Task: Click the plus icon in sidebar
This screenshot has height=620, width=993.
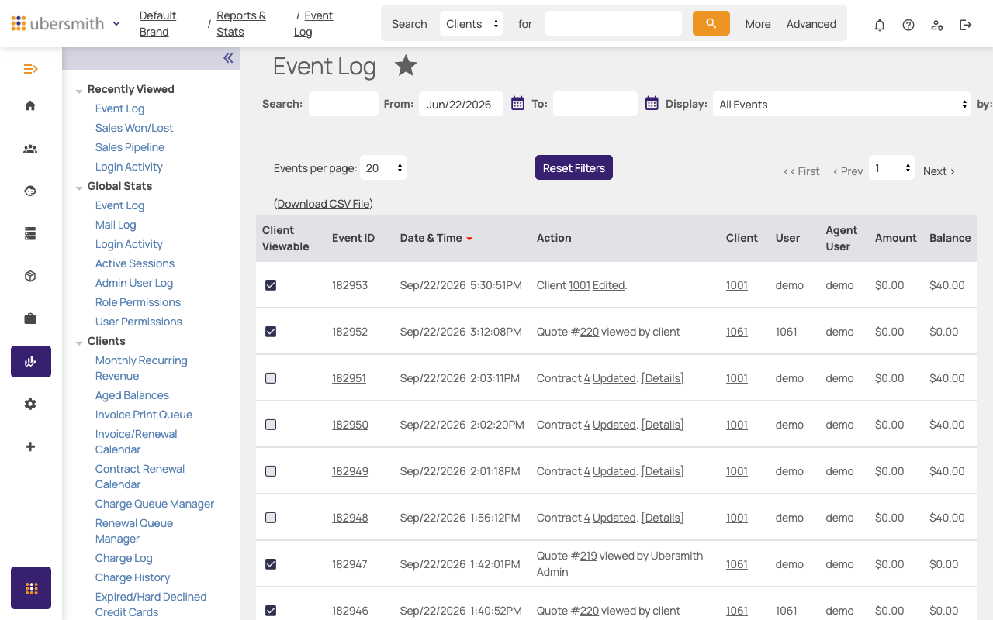Action: [x=30, y=446]
